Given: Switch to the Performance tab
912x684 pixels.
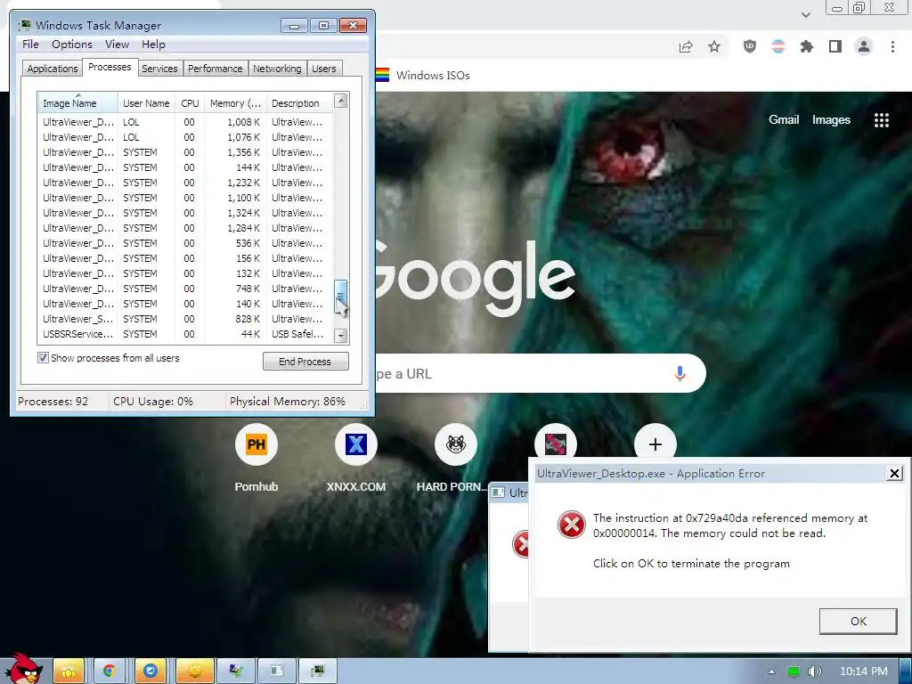Looking at the screenshot, I should coord(216,69).
